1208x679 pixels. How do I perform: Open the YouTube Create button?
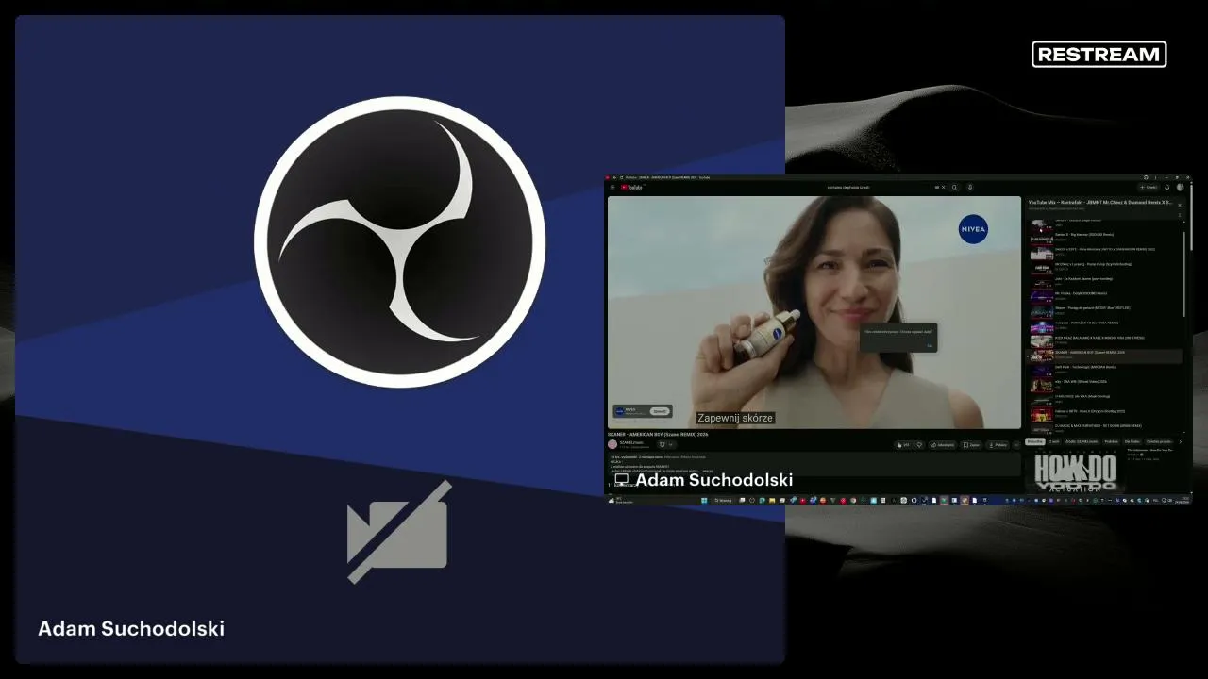[1149, 187]
